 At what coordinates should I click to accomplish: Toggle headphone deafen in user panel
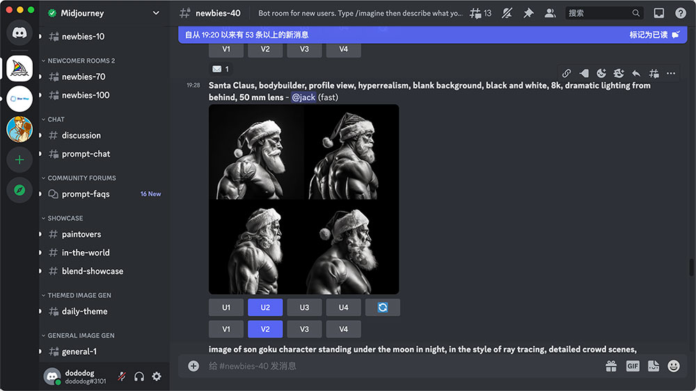coord(139,376)
